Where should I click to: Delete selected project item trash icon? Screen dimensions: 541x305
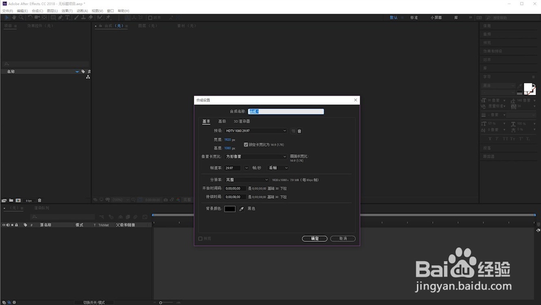[39, 200]
